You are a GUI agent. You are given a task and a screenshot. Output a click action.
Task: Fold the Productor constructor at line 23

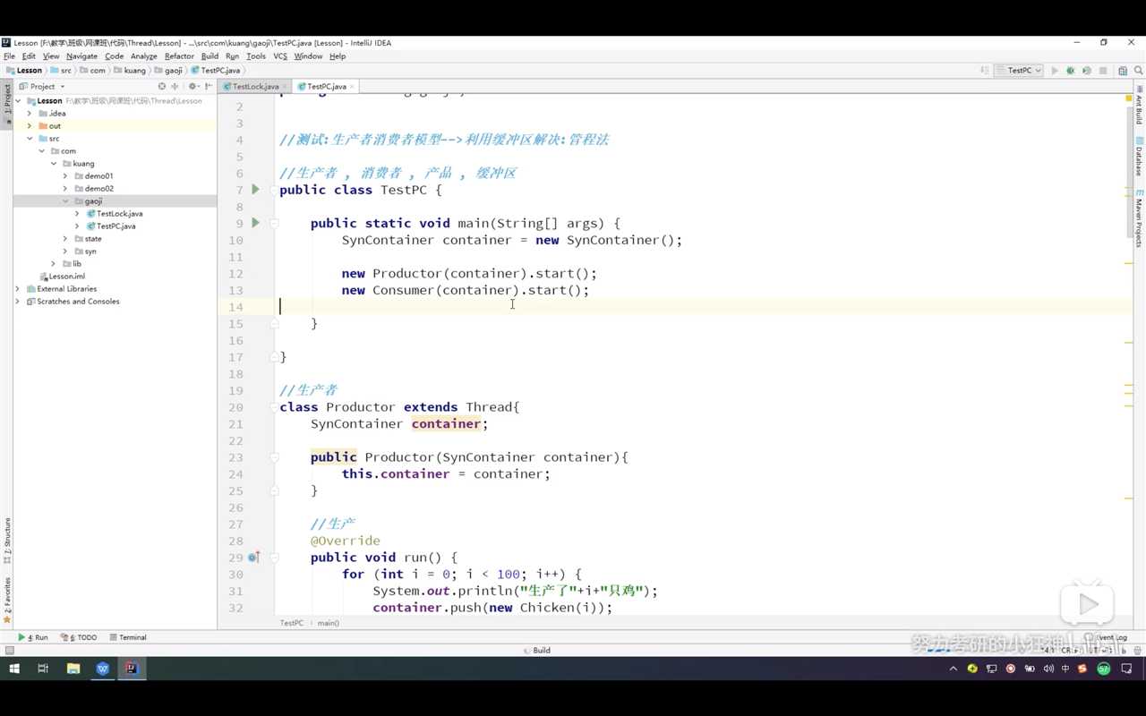coord(275,457)
